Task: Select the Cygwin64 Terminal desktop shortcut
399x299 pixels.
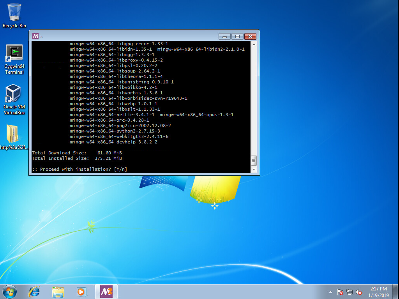Action: (14, 58)
